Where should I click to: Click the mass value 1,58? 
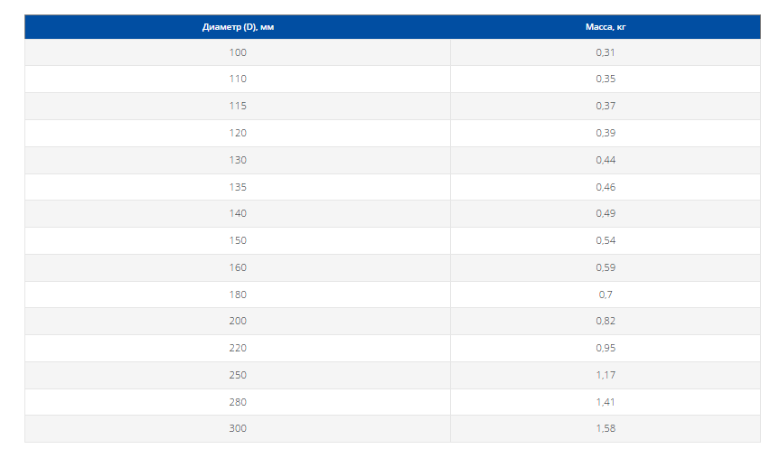(606, 428)
